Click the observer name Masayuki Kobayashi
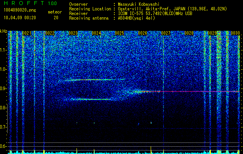The width and height of the screenshot is (243, 154). [x=139, y=4]
